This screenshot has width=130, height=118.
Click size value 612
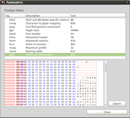pyautogui.click(x=73, y=51)
